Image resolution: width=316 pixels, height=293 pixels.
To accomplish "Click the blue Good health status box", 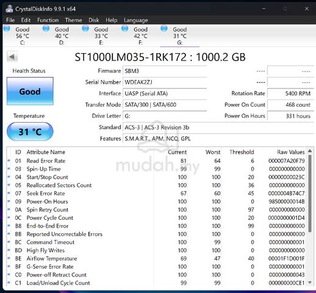I will pos(30,91).
